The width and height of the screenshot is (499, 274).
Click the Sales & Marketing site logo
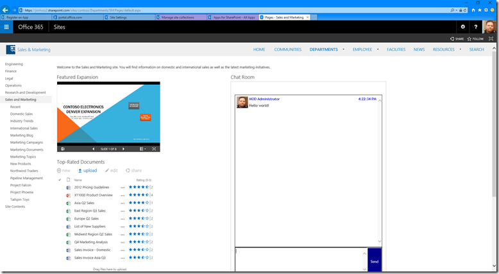[10, 49]
